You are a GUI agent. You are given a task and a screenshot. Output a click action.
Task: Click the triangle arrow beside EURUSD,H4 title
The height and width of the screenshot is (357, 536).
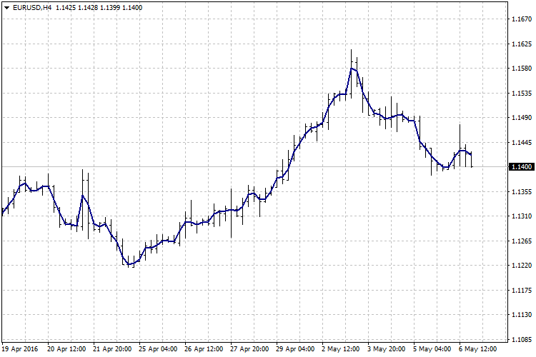tap(6, 8)
